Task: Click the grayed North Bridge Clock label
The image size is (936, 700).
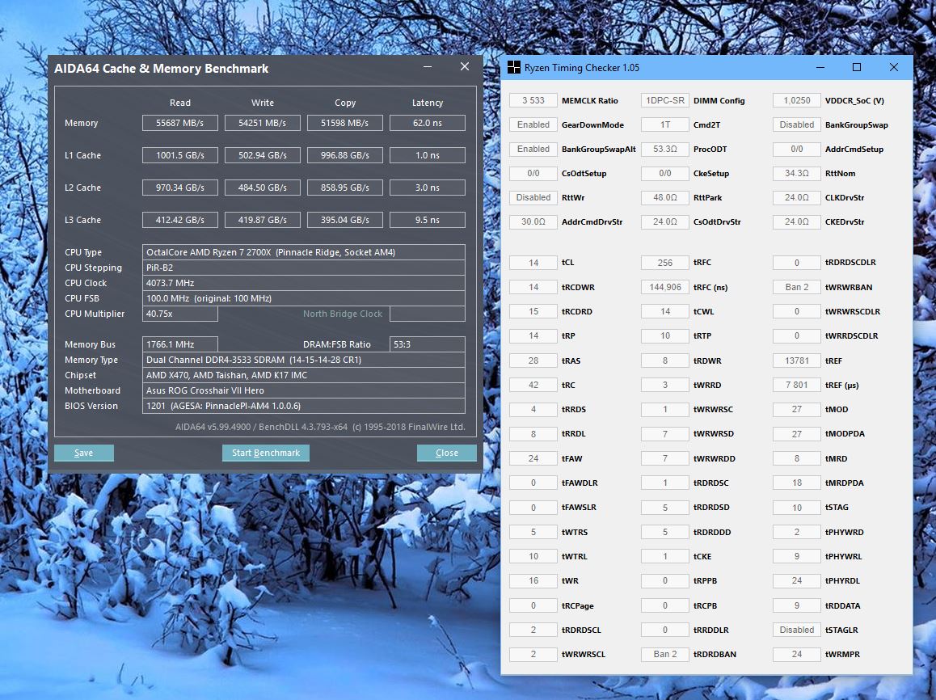Action: tap(342, 314)
